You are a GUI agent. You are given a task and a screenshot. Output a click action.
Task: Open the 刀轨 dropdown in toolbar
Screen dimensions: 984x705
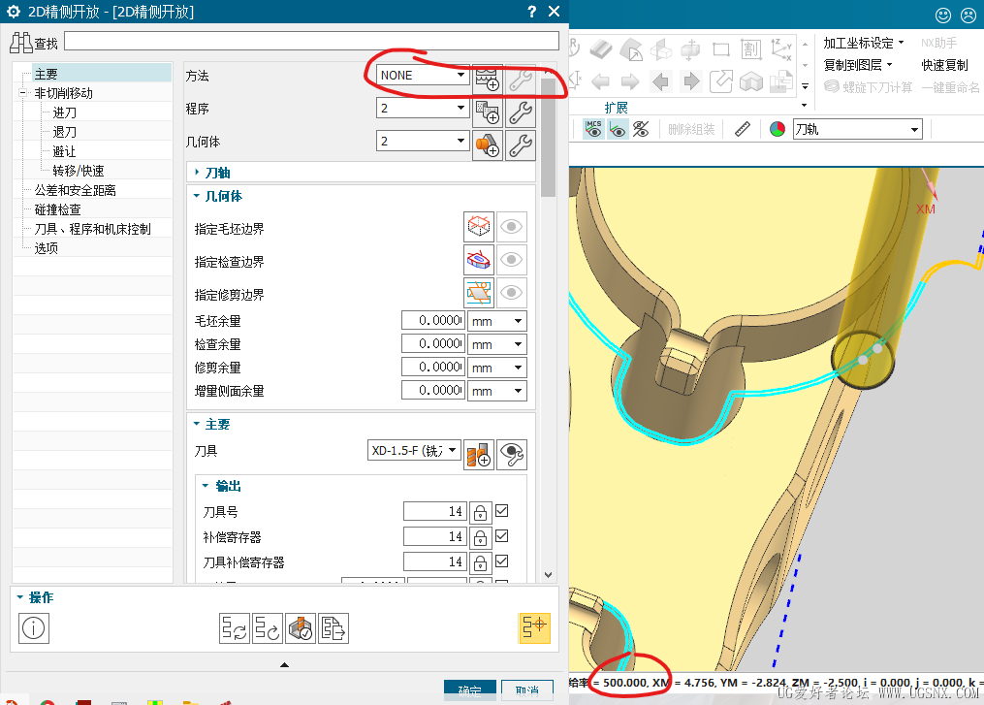[x=857, y=129]
